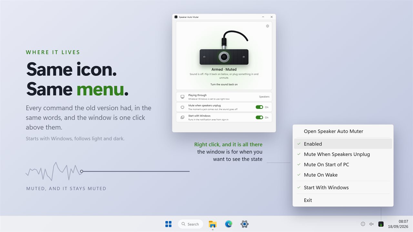Click the windows icon beside Start with Windows

[x=182, y=117]
